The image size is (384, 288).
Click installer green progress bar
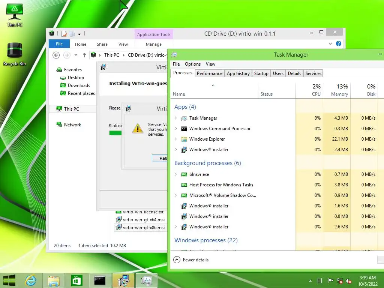coord(115,133)
